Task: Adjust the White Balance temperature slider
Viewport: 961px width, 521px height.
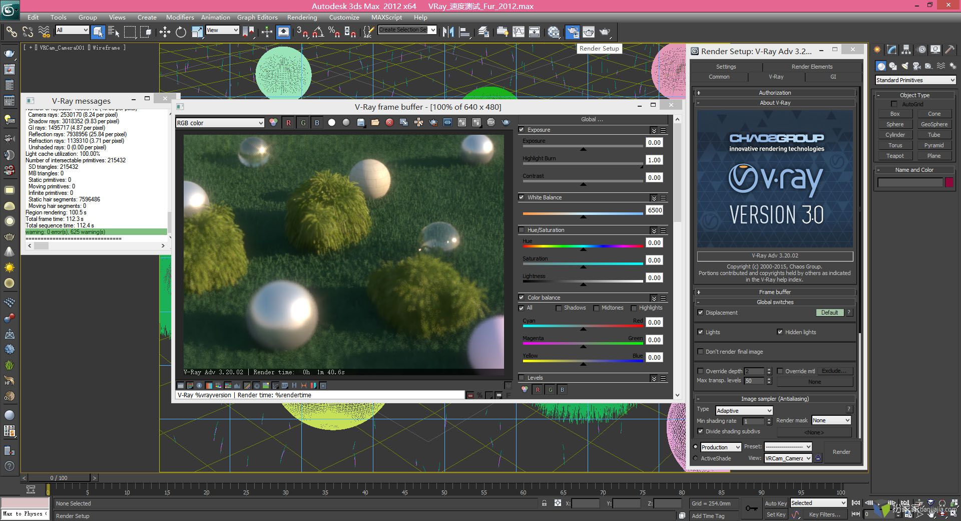Action: [583, 214]
